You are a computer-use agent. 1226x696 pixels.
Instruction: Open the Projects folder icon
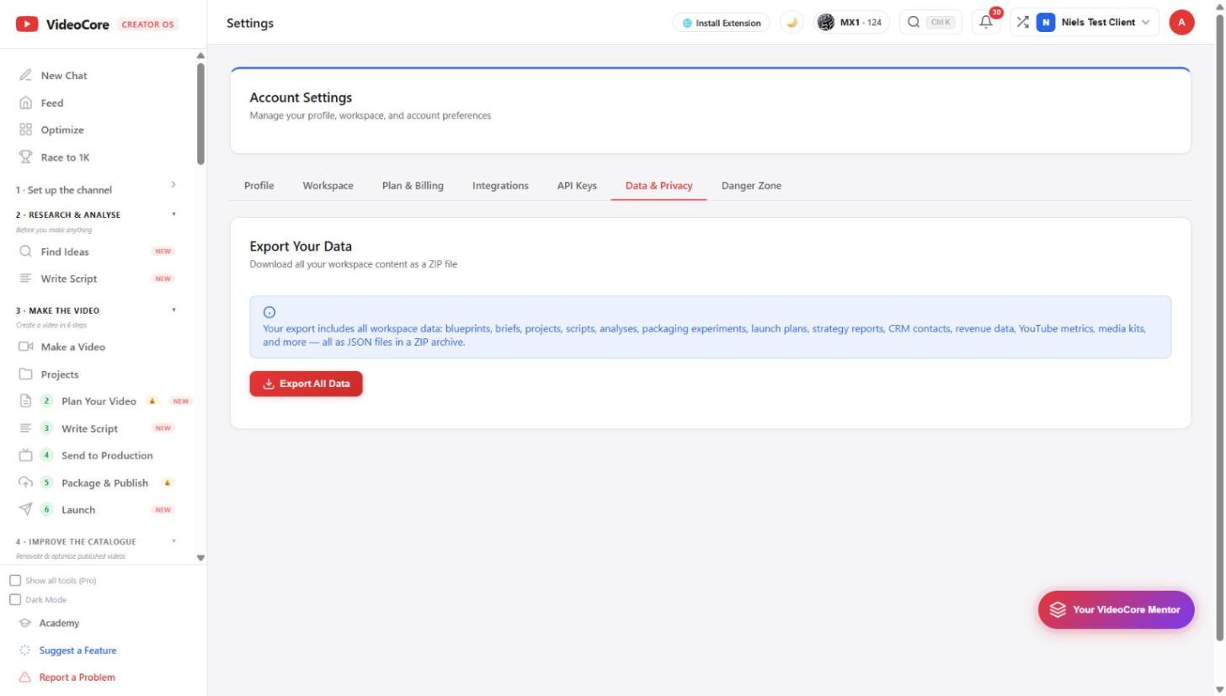tap(25, 375)
